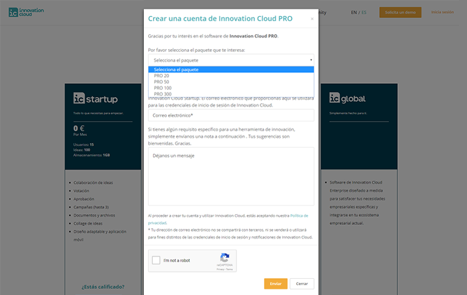Click the 'Votación' list item
The width and height of the screenshot is (467, 295).
82,191
